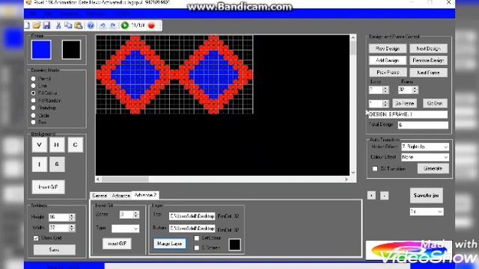Viewport: 479px width, 269px height.
Task: Click the C background button
Action: tap(75, 144)
